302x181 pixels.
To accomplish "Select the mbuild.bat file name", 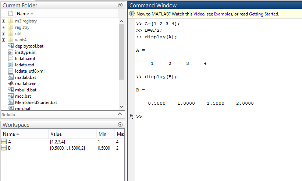I will [x=26, y=90].
